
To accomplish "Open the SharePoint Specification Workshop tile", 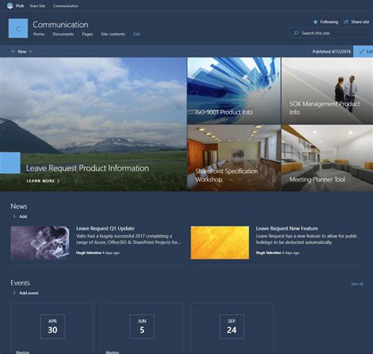I will (234, 158).
